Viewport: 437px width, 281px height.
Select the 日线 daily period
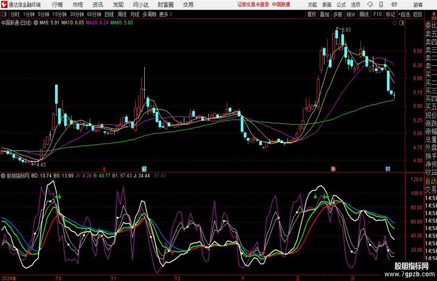point(109,14)
